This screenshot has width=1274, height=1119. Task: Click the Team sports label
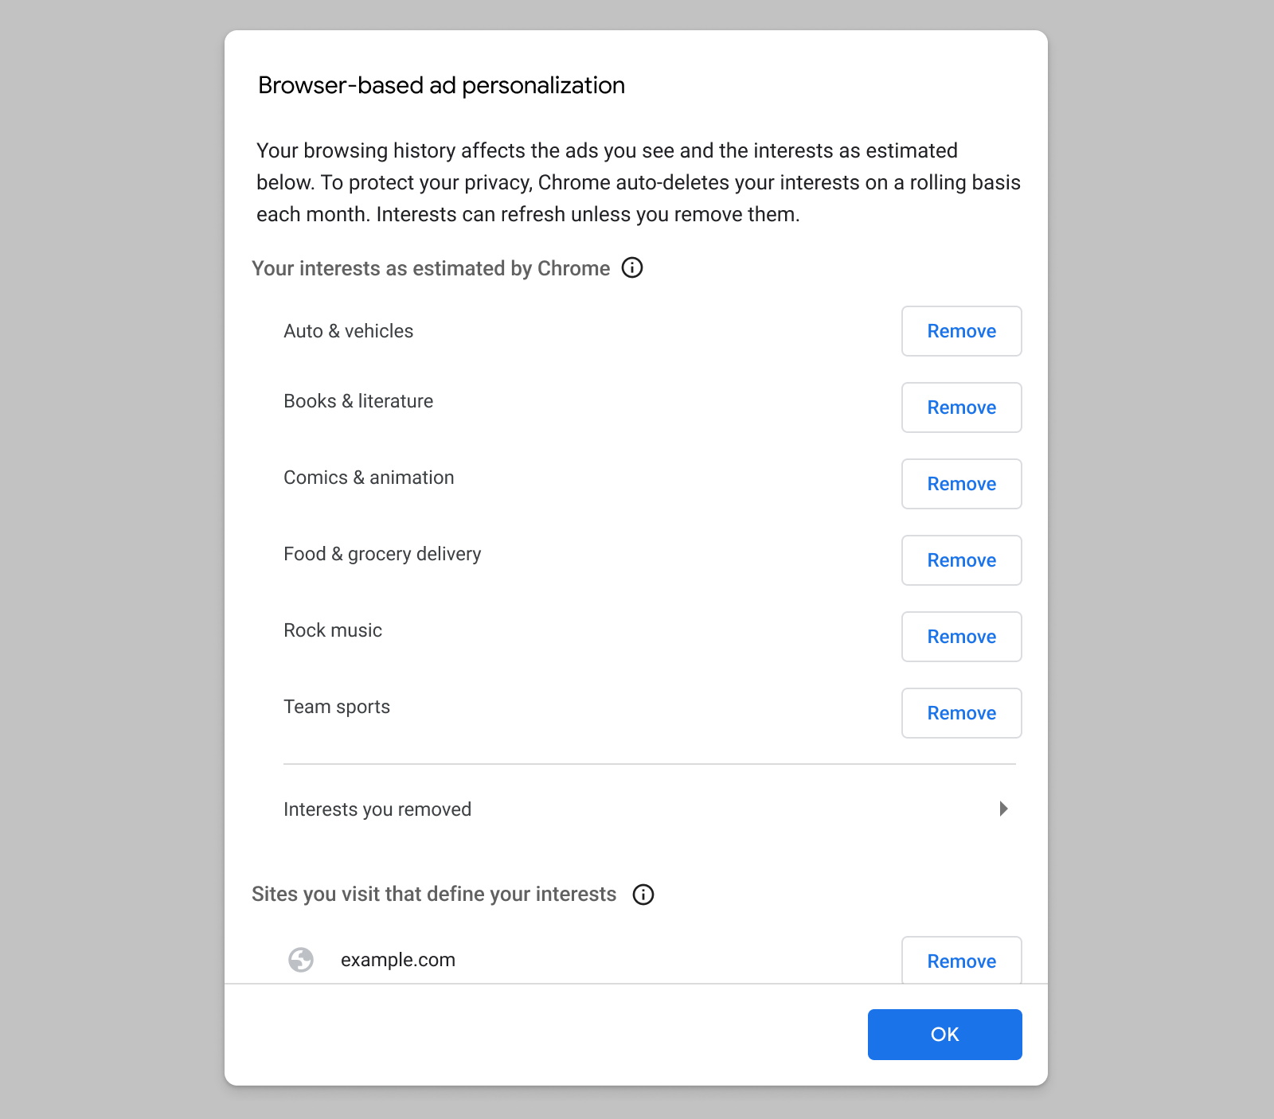click(337, 707)
